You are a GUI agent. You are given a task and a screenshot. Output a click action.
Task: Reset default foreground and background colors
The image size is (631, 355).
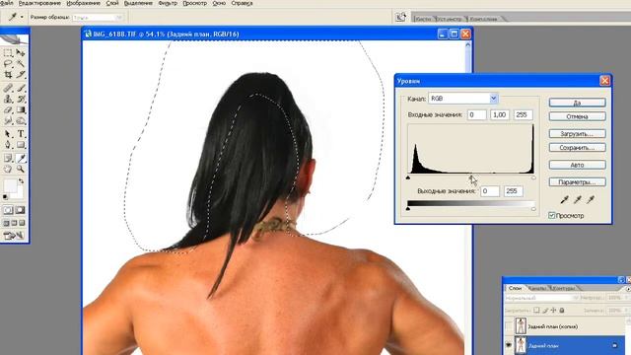pyautogui.click(x=5, y=197)
